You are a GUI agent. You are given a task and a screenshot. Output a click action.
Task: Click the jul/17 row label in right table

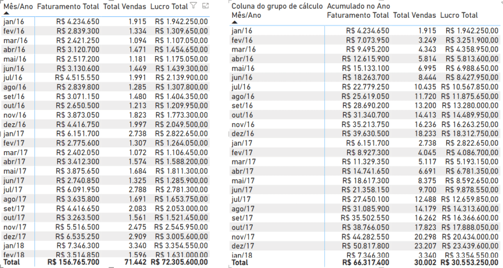(241, 199)
